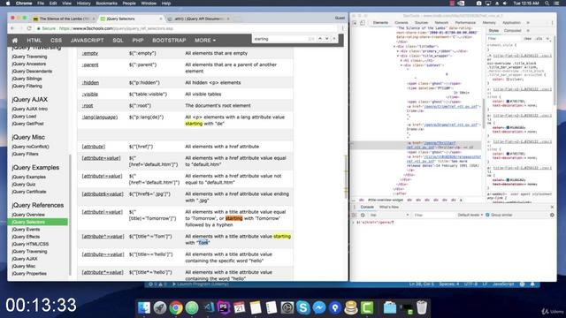Open Camtasia green icon in the Dock
Viewport: 566px width, 318px height.
coord(367,308)
